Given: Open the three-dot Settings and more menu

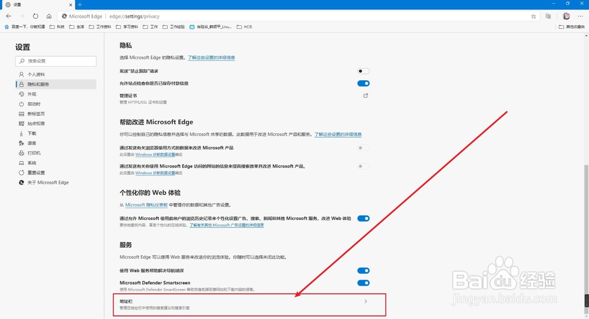Looking at the screenshot, I should (580, 16).
